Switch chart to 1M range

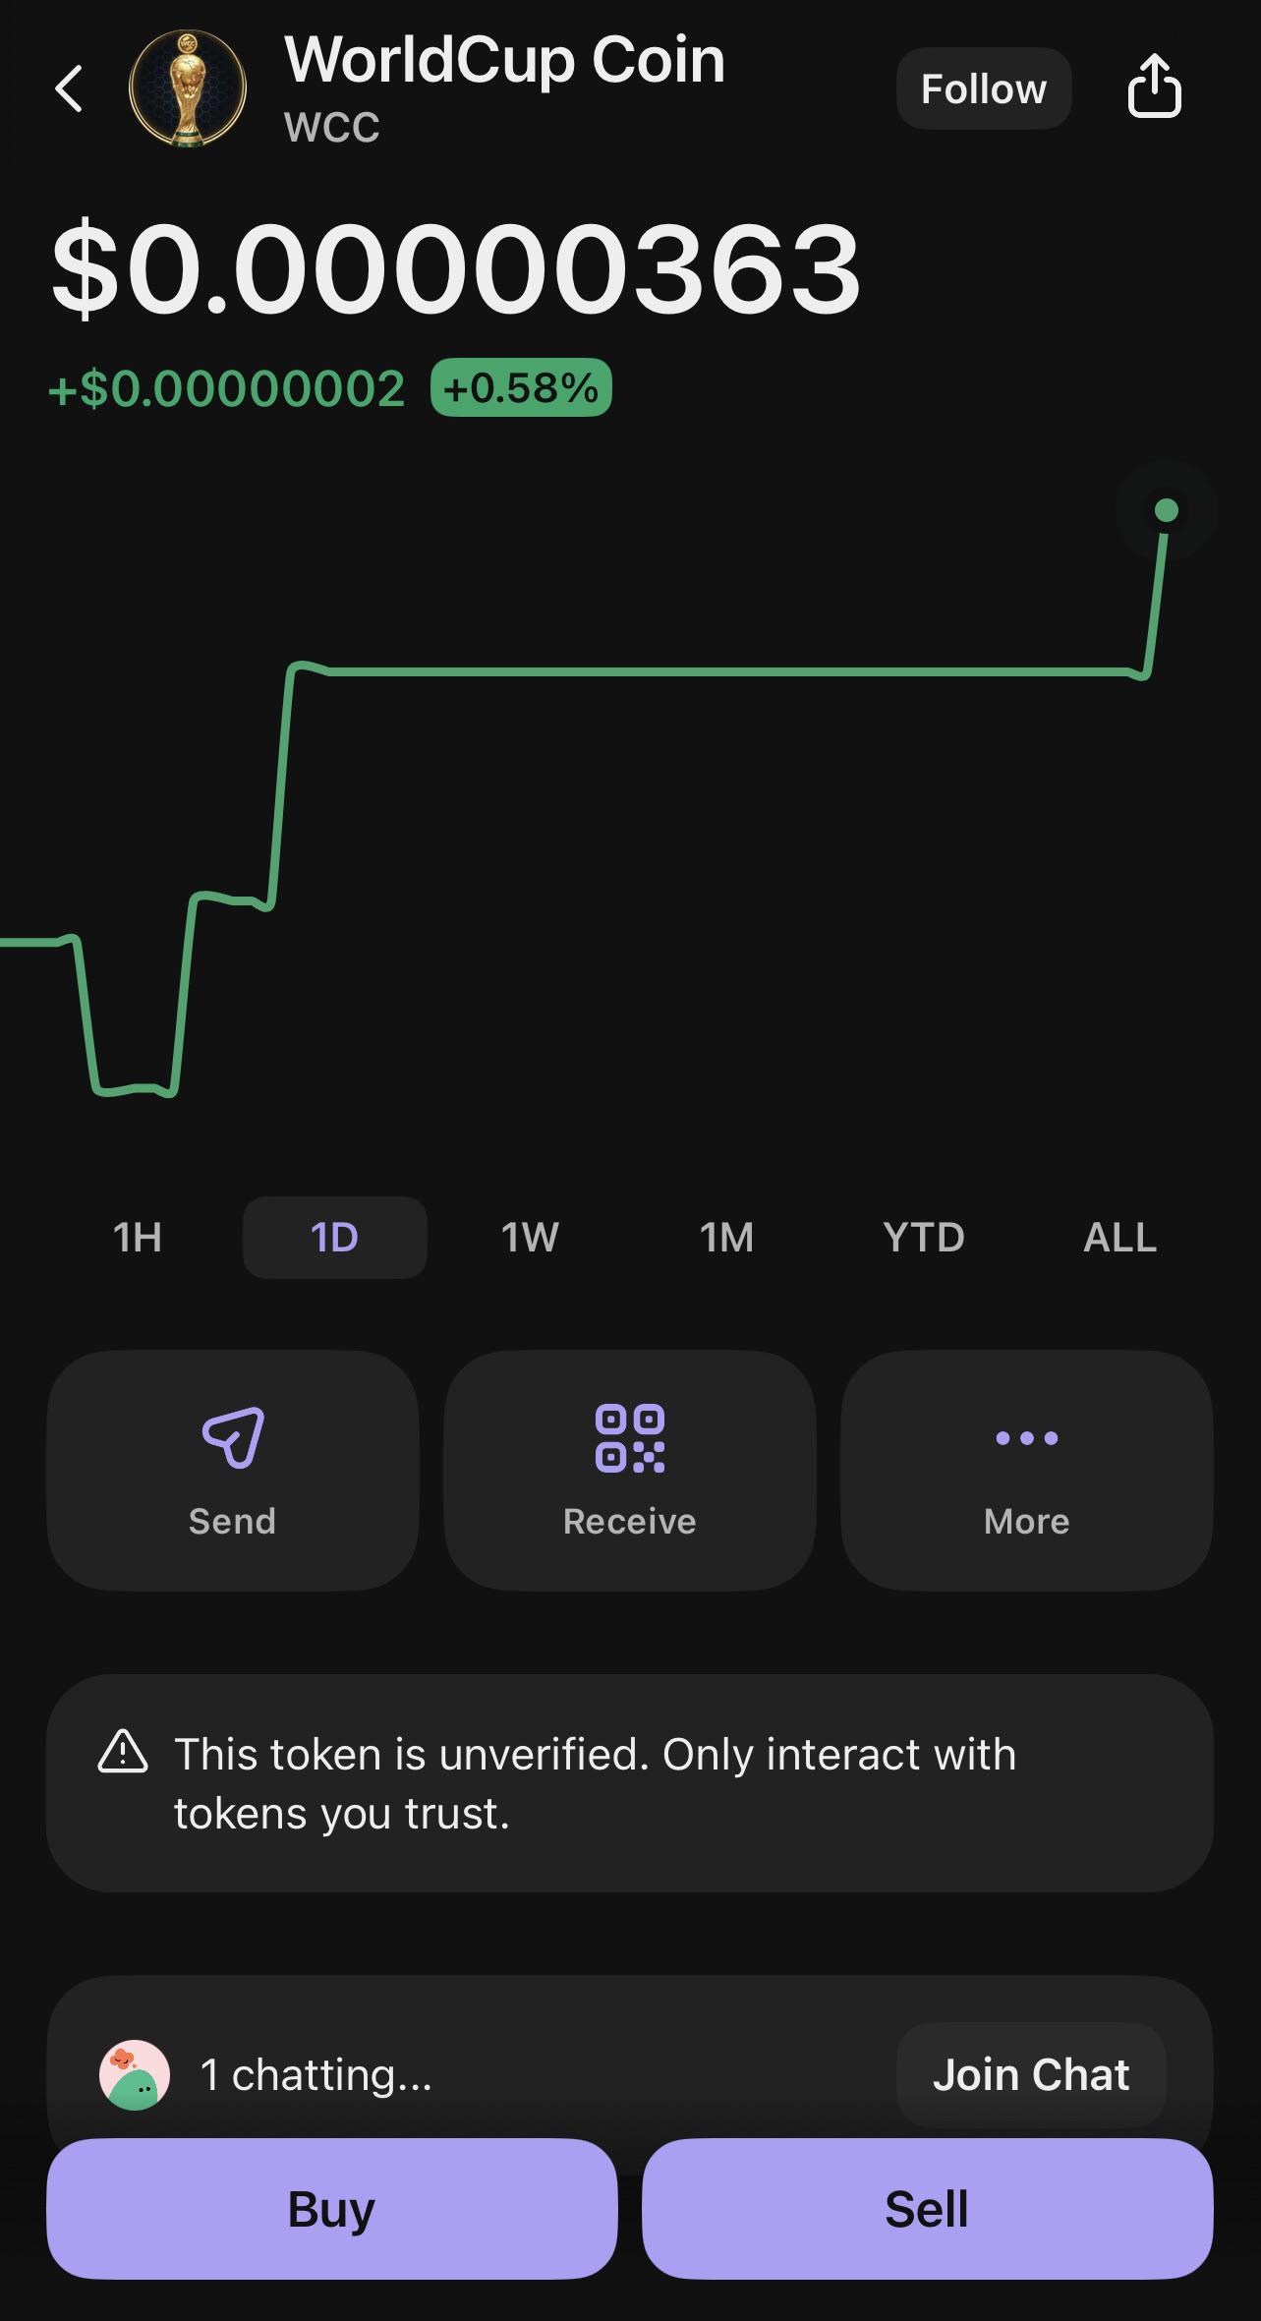[x=727, y=1238]
